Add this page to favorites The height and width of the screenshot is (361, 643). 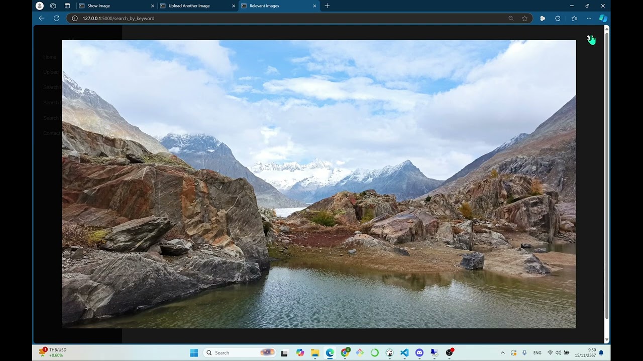pos(524,18)
